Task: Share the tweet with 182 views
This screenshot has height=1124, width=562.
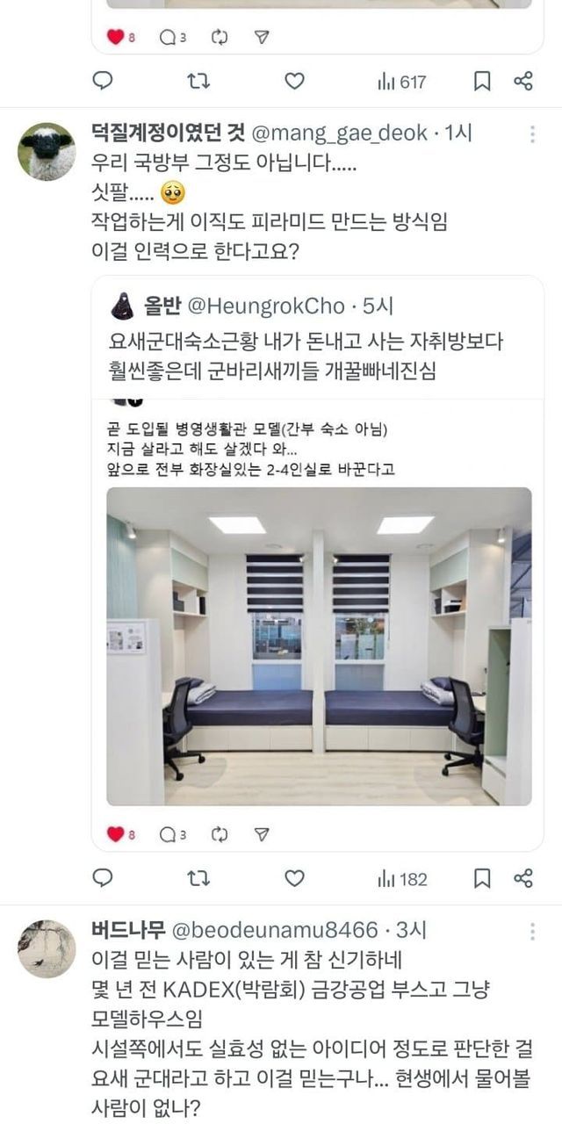Action: point(523,878)
